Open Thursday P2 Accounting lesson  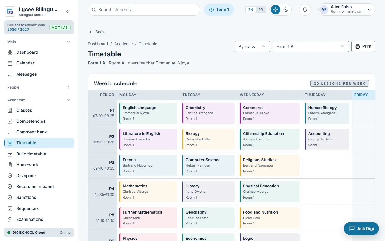(x=327, y=139)
